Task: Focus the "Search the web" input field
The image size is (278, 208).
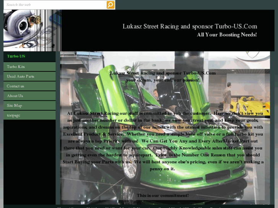Action: (x=55, y=5)
